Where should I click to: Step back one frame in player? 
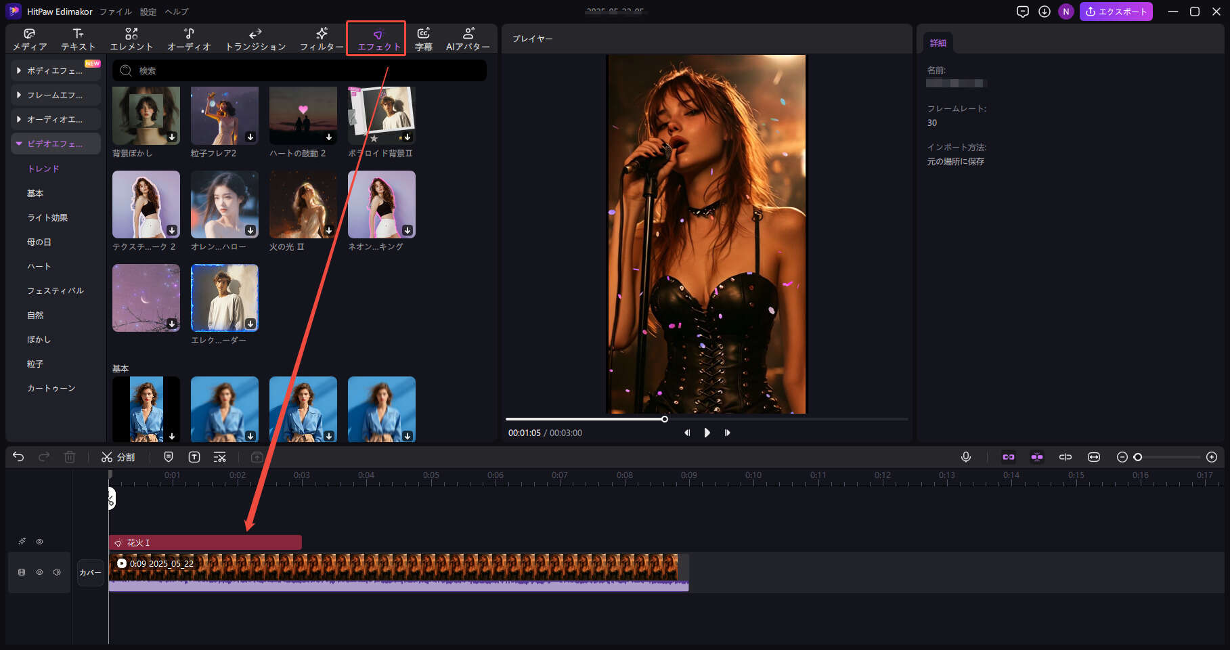(x=687, y=433)
